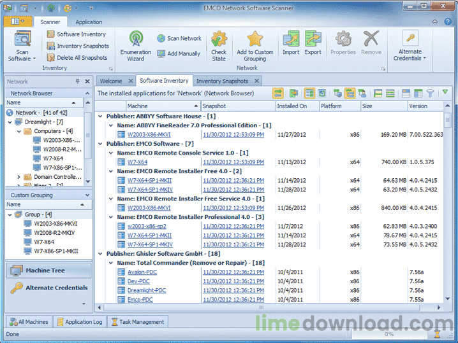458x343 pixels.
Task: Click the Delete All Snapshots icon
Action: 50,57
